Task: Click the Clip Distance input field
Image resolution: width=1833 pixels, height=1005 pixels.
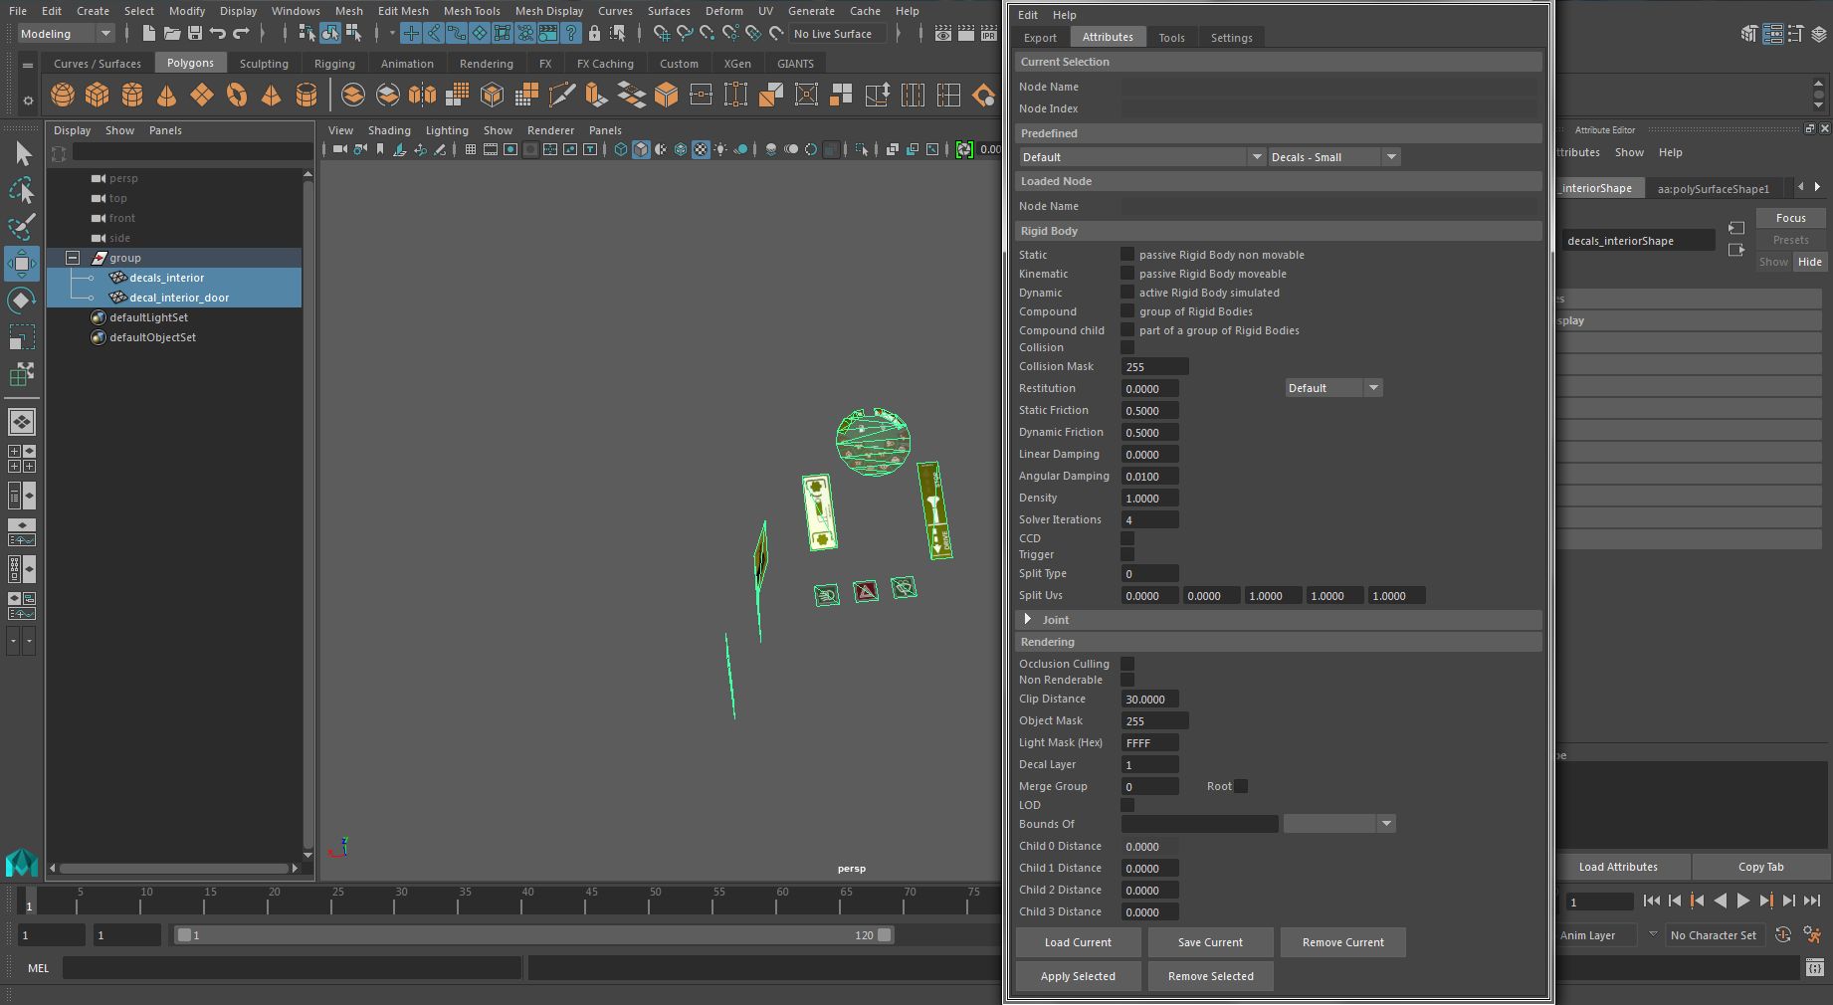Action: pos(1150,700)
